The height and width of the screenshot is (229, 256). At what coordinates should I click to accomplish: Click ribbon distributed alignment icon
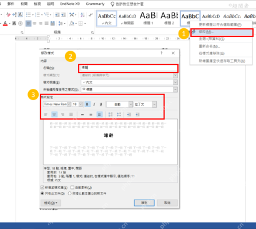pos(53,23)
